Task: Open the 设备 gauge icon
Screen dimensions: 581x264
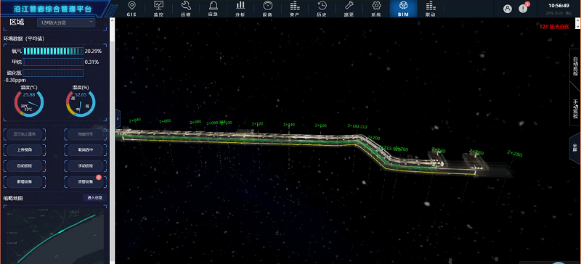Action: click(x=267, y=6)
